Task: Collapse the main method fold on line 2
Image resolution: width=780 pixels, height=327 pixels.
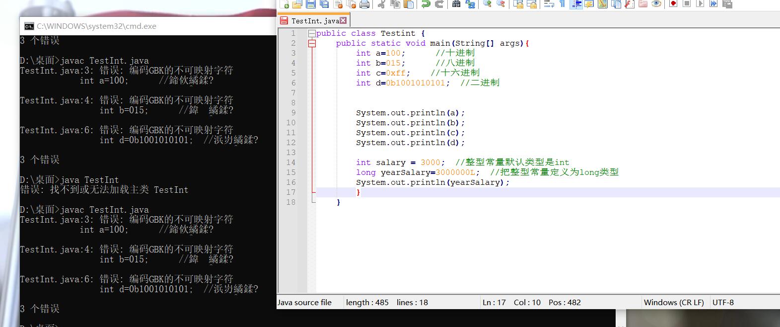Action: 312,43
